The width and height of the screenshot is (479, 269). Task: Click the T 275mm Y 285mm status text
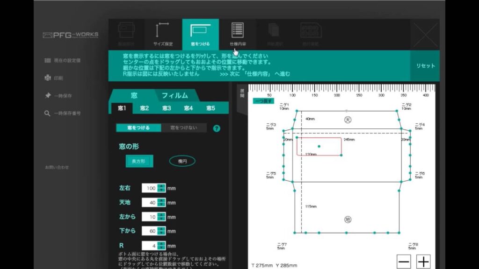pyautogui.click(x=274, y=266)
